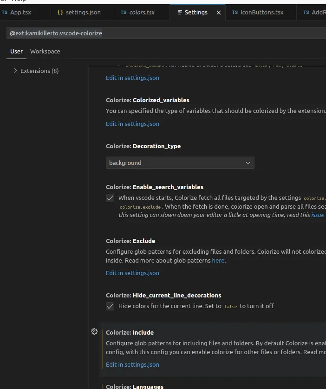The width and height of the screenshot is (326, 389).
Task: Click the settings search input field
Action: pyautogui.click(x=163, y=33)
